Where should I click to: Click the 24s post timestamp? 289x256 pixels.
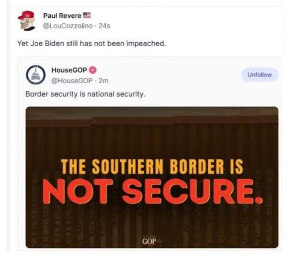[x=104, y=26]
